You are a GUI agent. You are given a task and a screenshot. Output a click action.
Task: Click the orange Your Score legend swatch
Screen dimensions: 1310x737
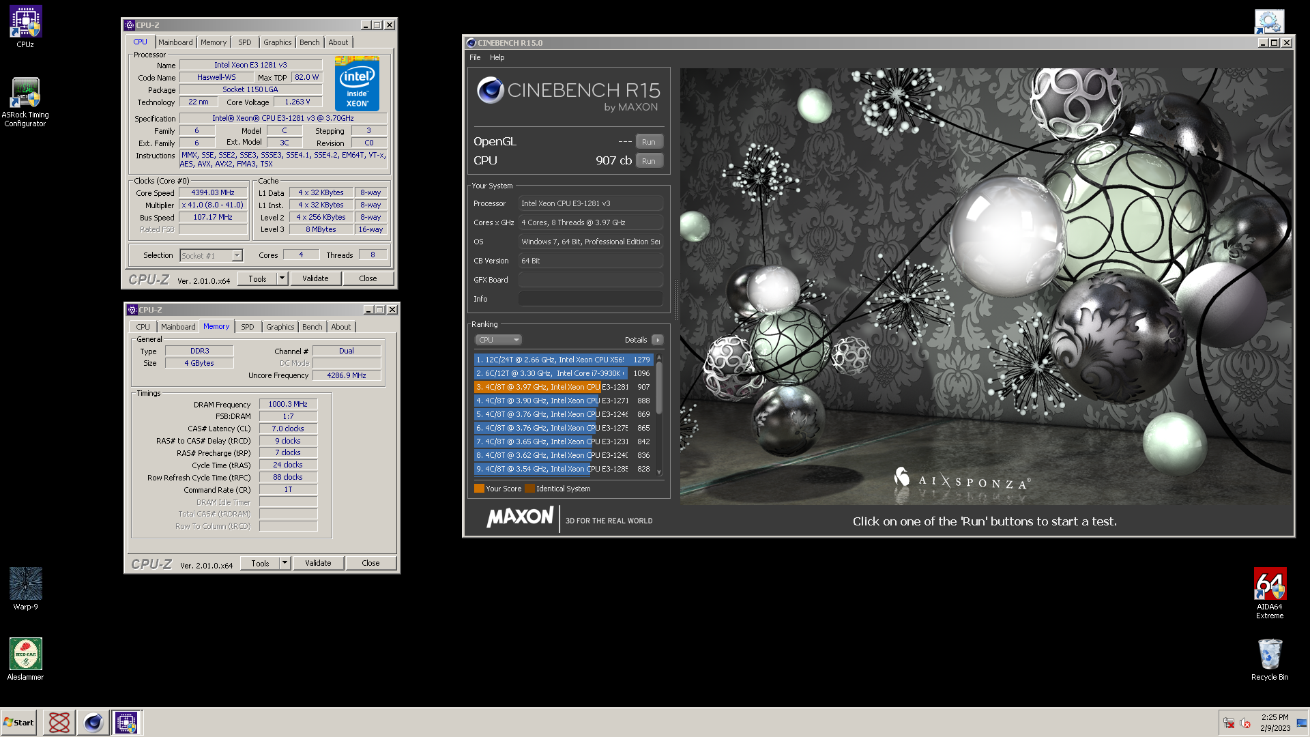(479, 489)
